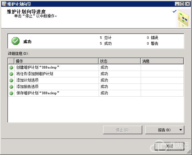Close the wizard via title bar X
Image resolution: width=192 pixels, height=155 pixels.
point(188,4)
